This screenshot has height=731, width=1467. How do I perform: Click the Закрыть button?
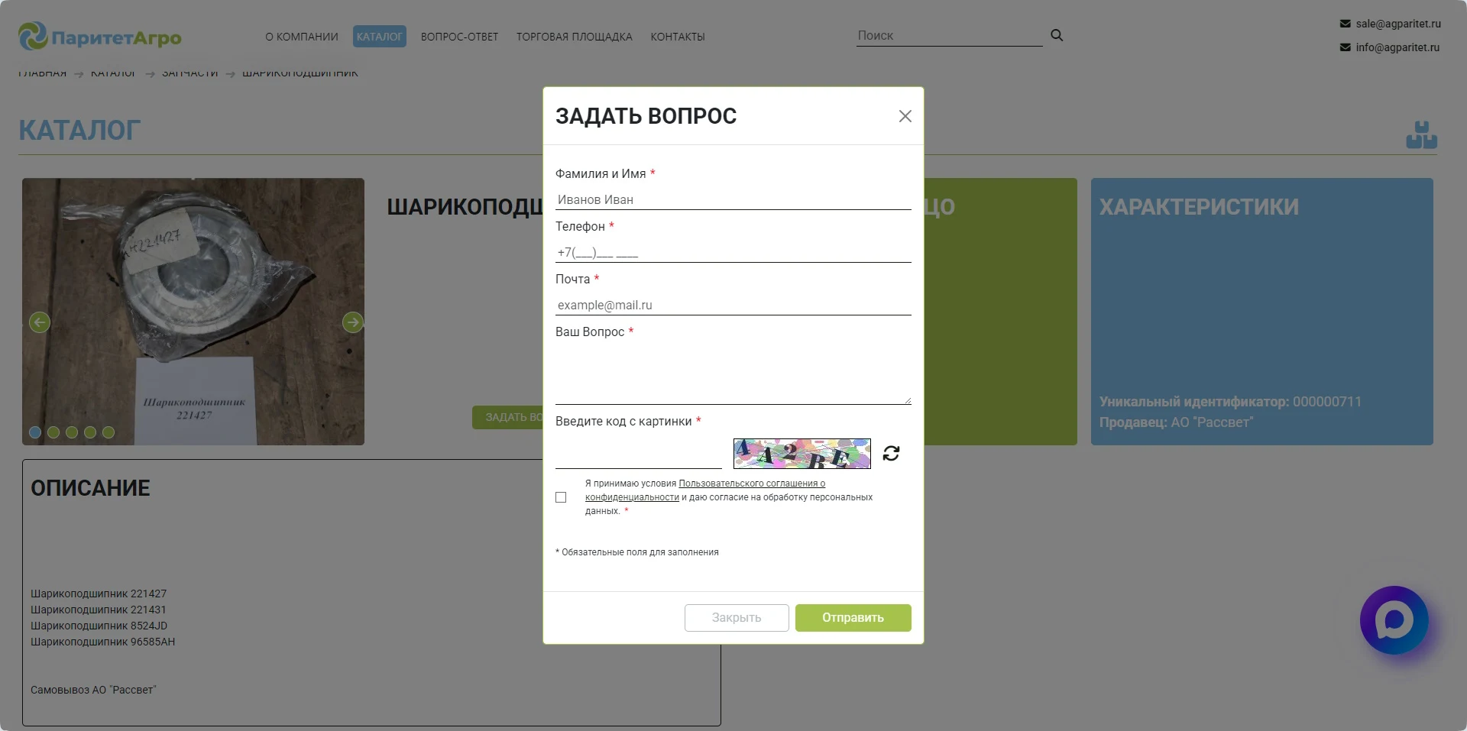[737, 618]
